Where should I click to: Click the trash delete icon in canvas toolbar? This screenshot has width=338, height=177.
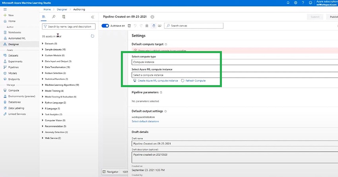(x=147, y=26)
